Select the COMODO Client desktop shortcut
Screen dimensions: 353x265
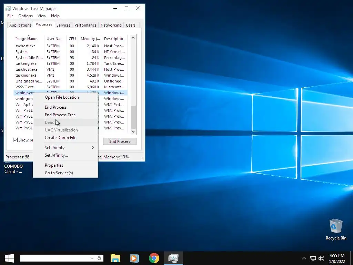tap(13, 167)
